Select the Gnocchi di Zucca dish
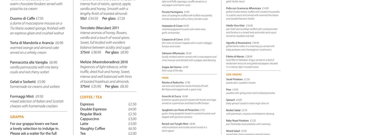 point(171,96)
